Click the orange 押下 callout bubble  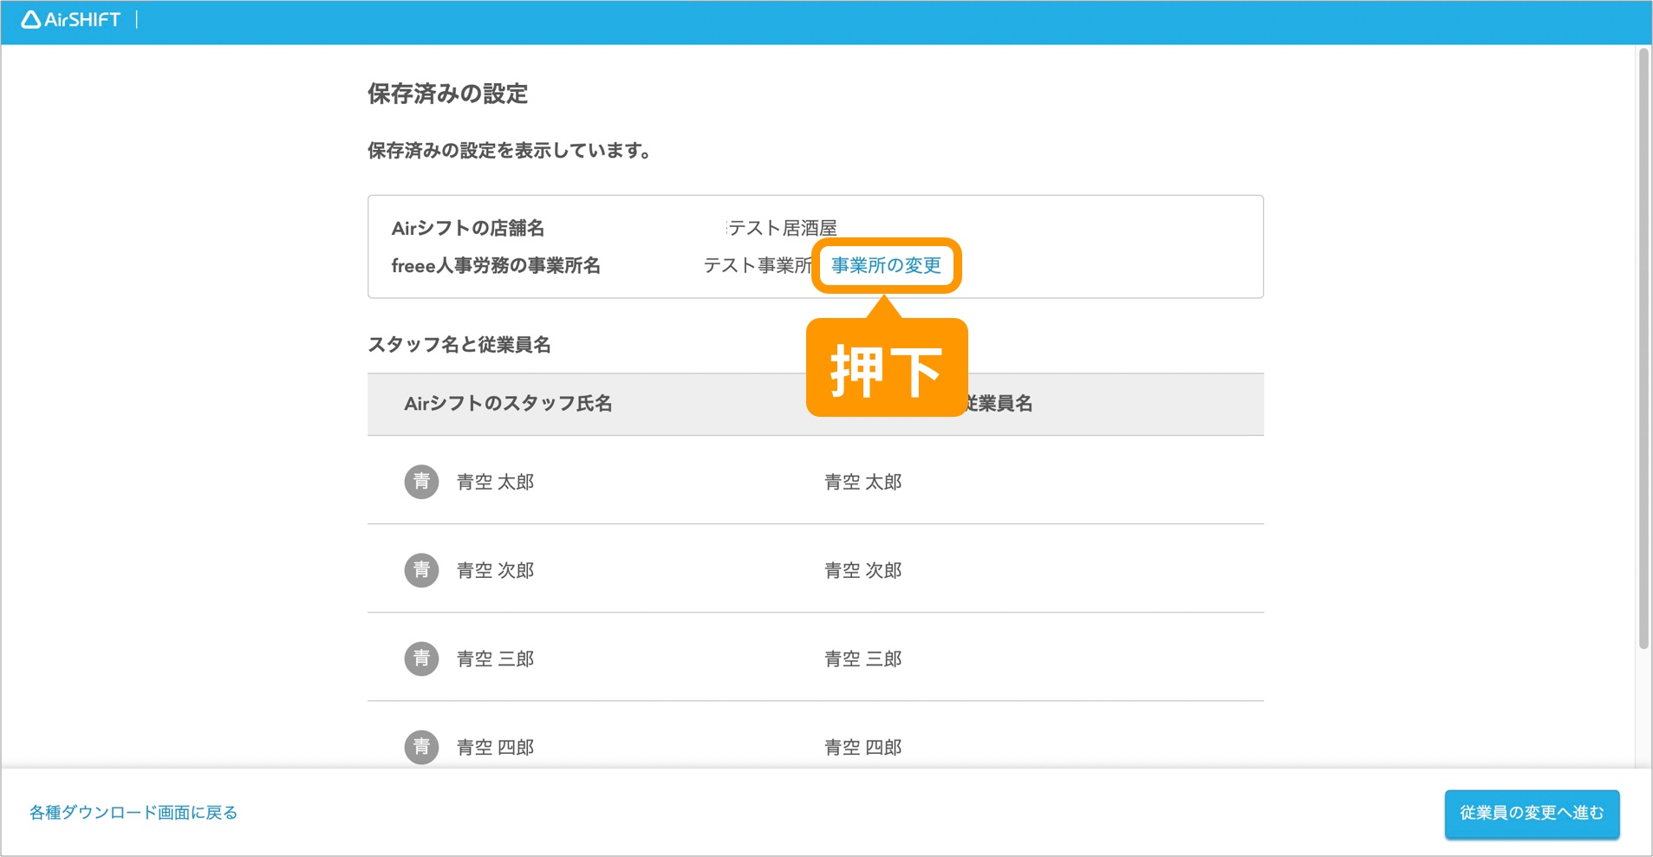[x=886, y=369]
